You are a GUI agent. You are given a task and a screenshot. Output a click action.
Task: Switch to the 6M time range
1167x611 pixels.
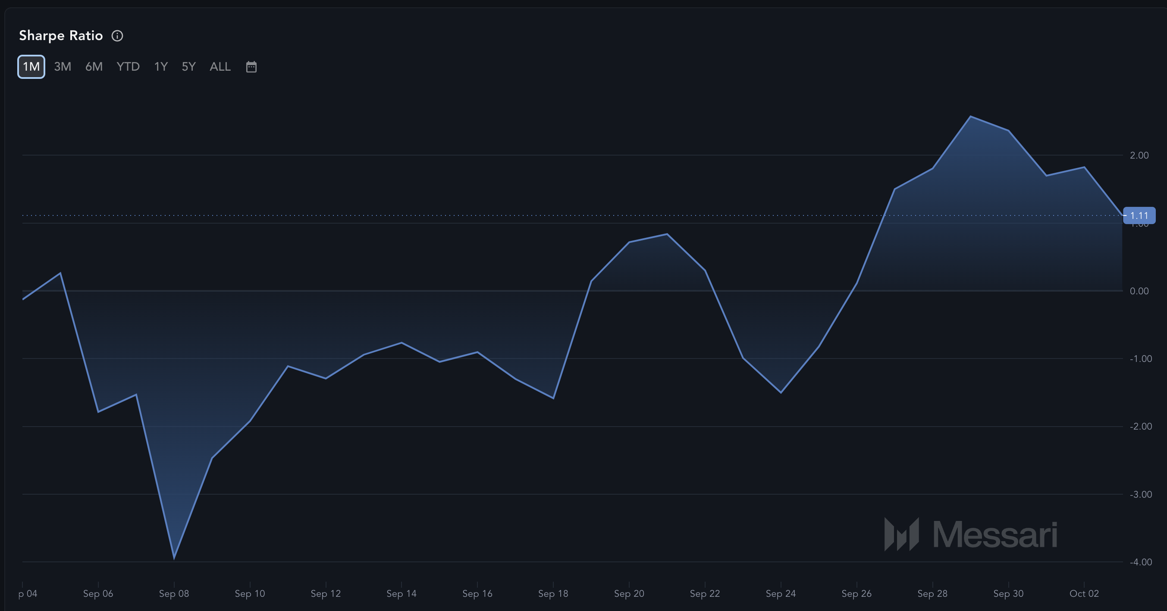coord(94,67)
